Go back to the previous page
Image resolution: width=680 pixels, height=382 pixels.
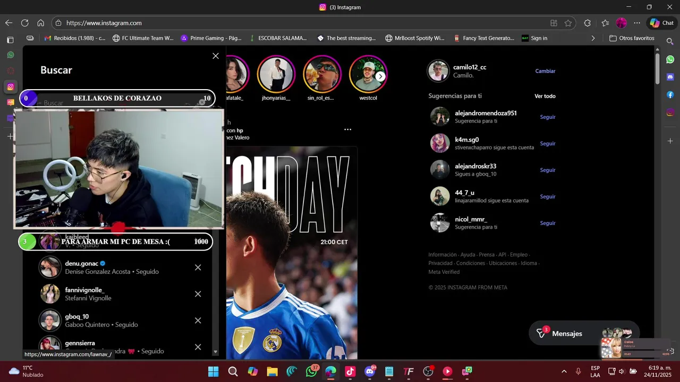[8, 23]
